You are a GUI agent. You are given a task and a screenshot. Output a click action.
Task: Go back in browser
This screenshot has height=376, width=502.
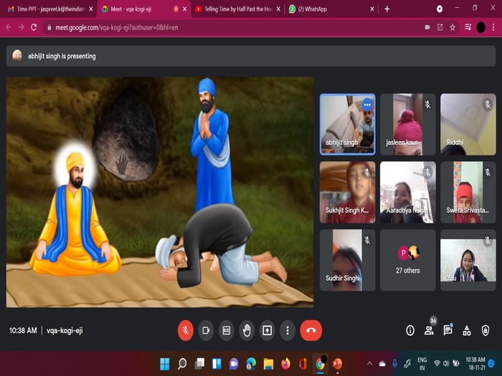click(9, 27)
